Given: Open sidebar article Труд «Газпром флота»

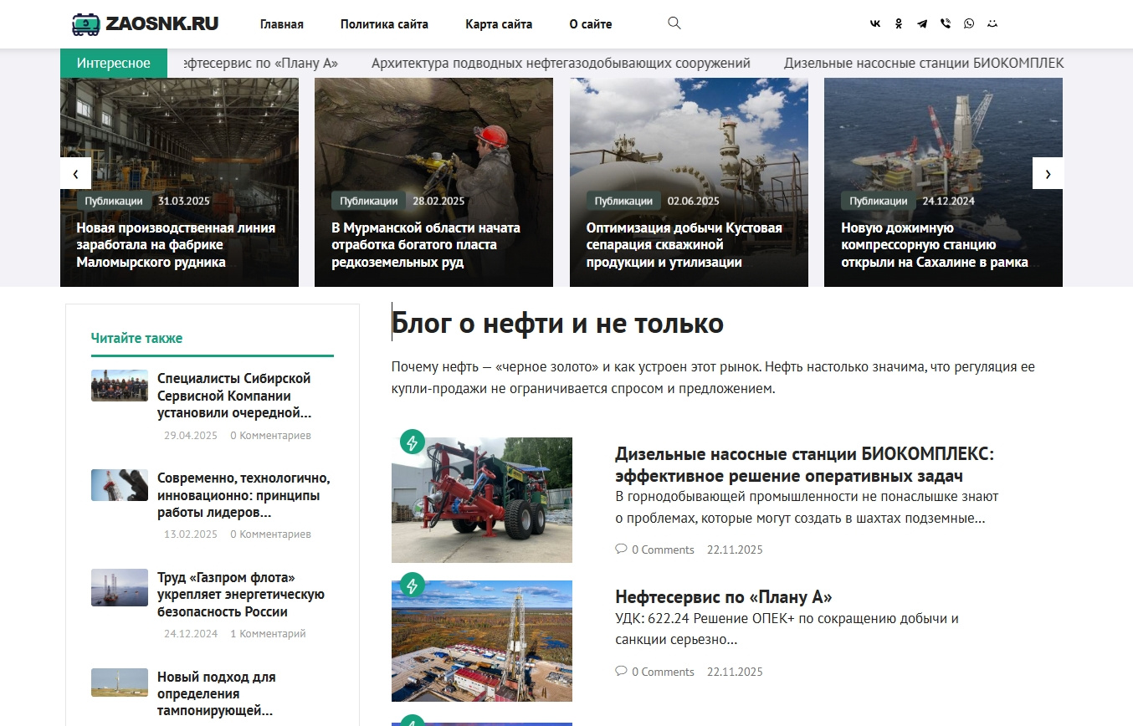Looking at the screenshot, I should tap(241, 595).
